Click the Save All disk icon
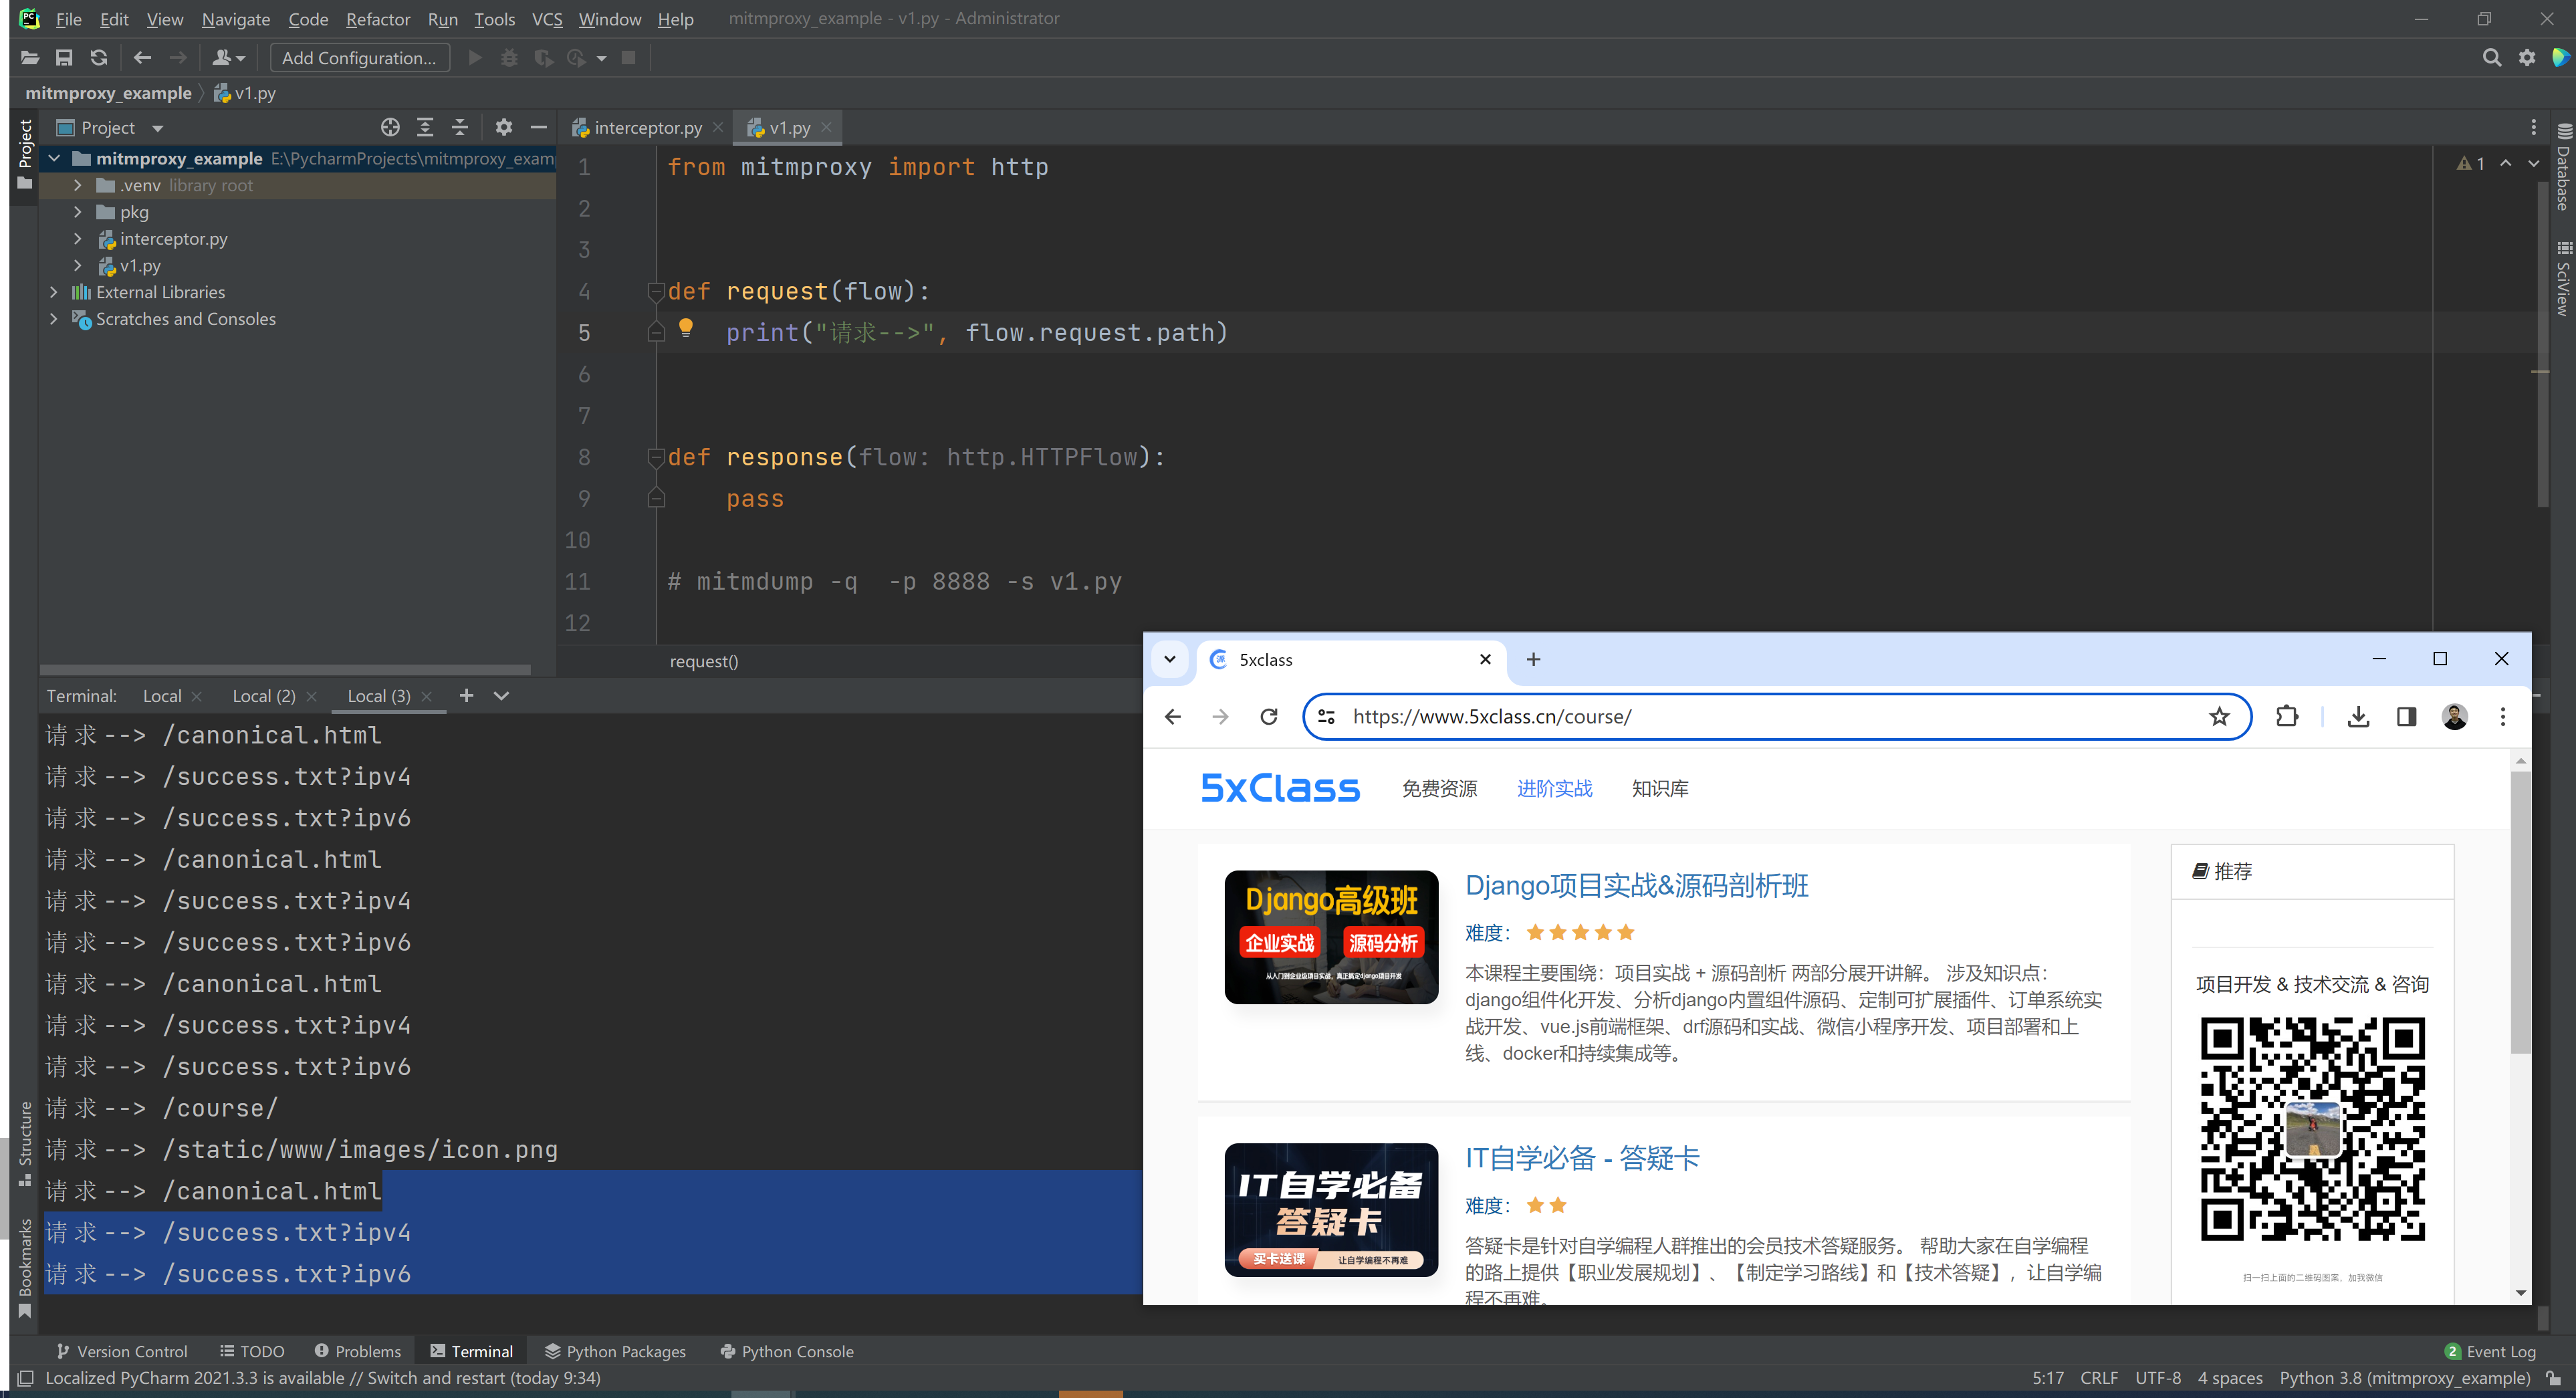 coord(64,58)
